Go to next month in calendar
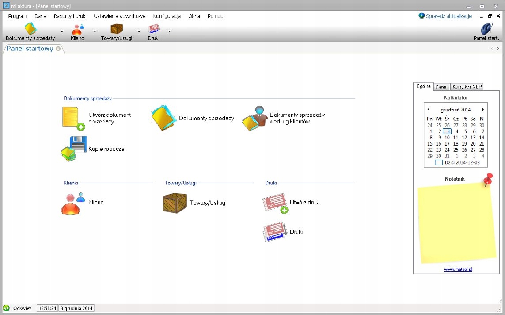 (x=483, y=109)
